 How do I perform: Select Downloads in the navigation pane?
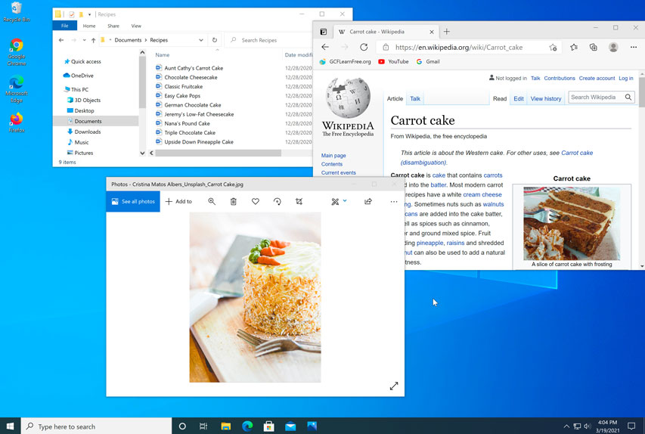[x=88, y=132]
